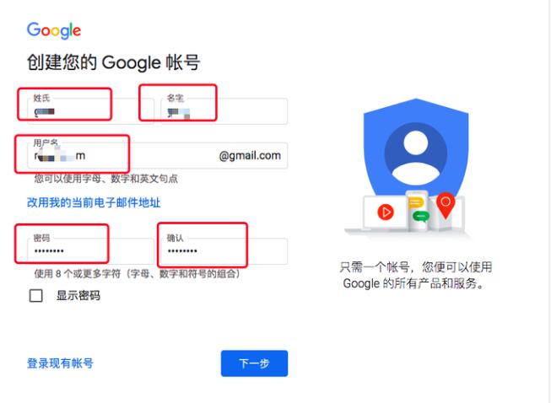Click the 创建您的 Google 帐号 heading
The height and width of the screenshot is (403, 551).
tap(114, 63)
